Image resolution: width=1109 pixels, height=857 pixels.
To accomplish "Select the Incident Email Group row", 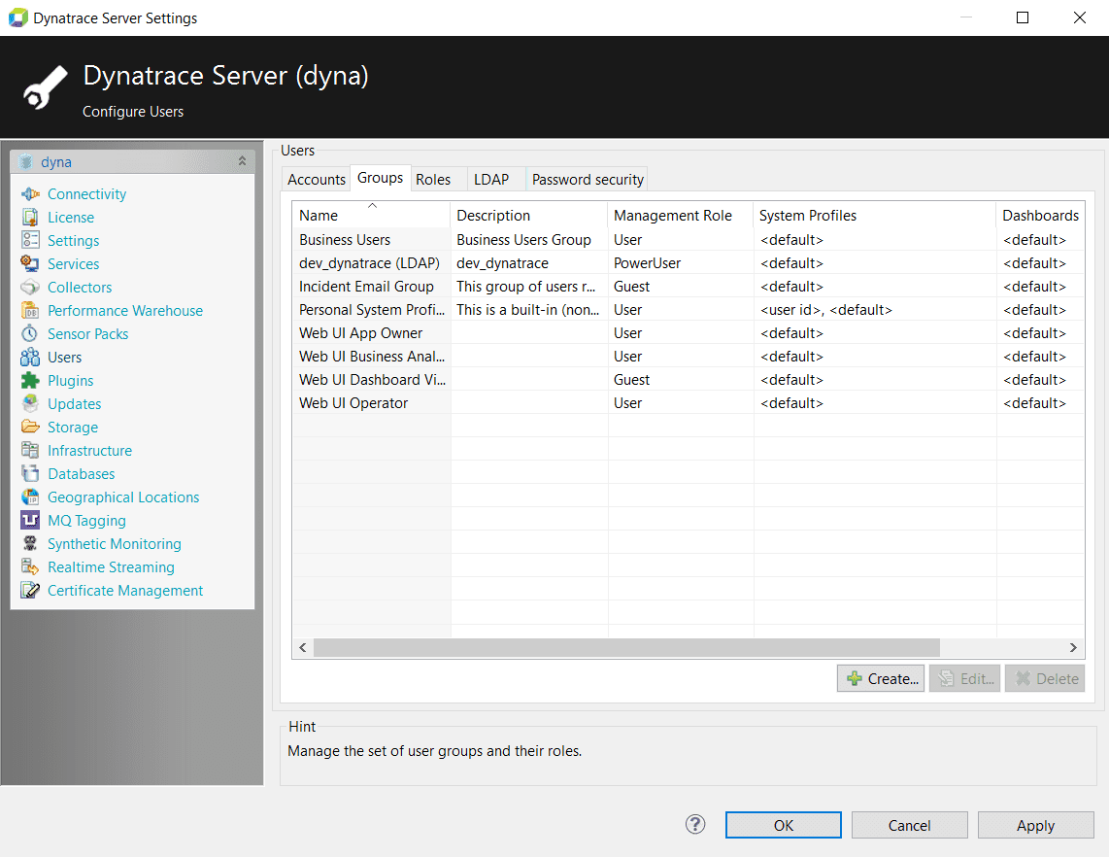I will click(689, 287).
